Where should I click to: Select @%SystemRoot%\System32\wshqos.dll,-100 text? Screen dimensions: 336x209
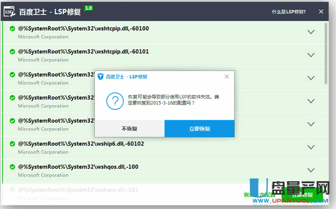pyautogui.click(x=78, y=167)
